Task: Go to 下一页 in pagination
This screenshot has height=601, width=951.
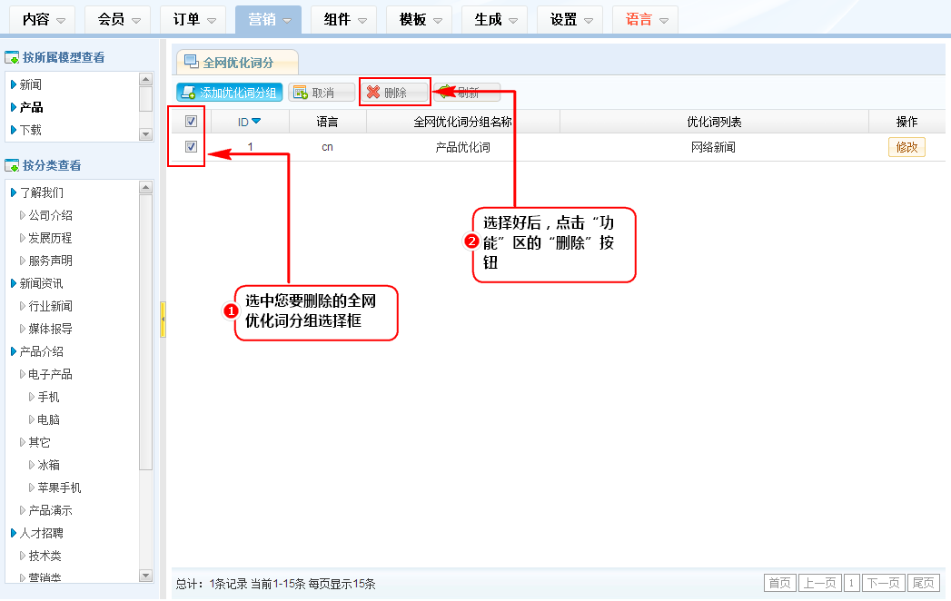Action: coord(883,583)
